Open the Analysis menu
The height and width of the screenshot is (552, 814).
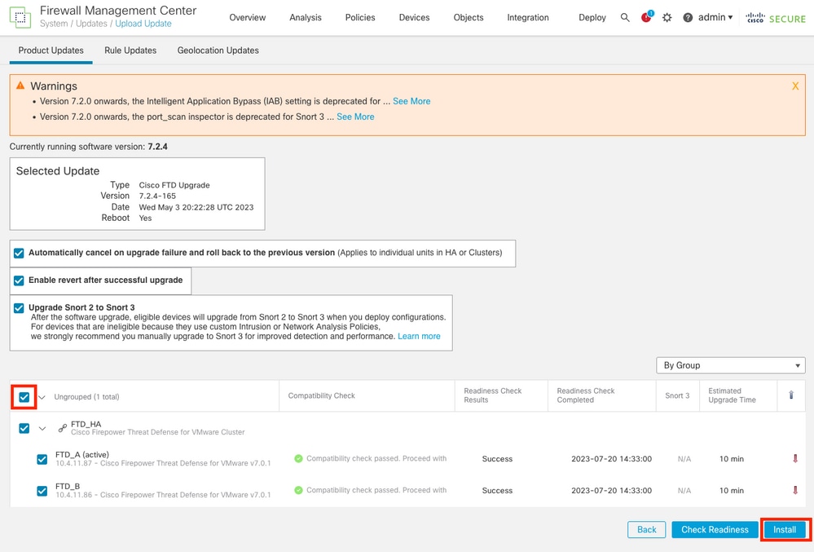tap(306, 18)
